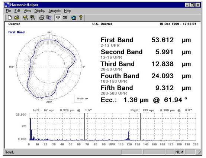The height and width of the screenshot is (158, 206).
Task: Open the Analysis menu
Action: click(x=55, y=11)
